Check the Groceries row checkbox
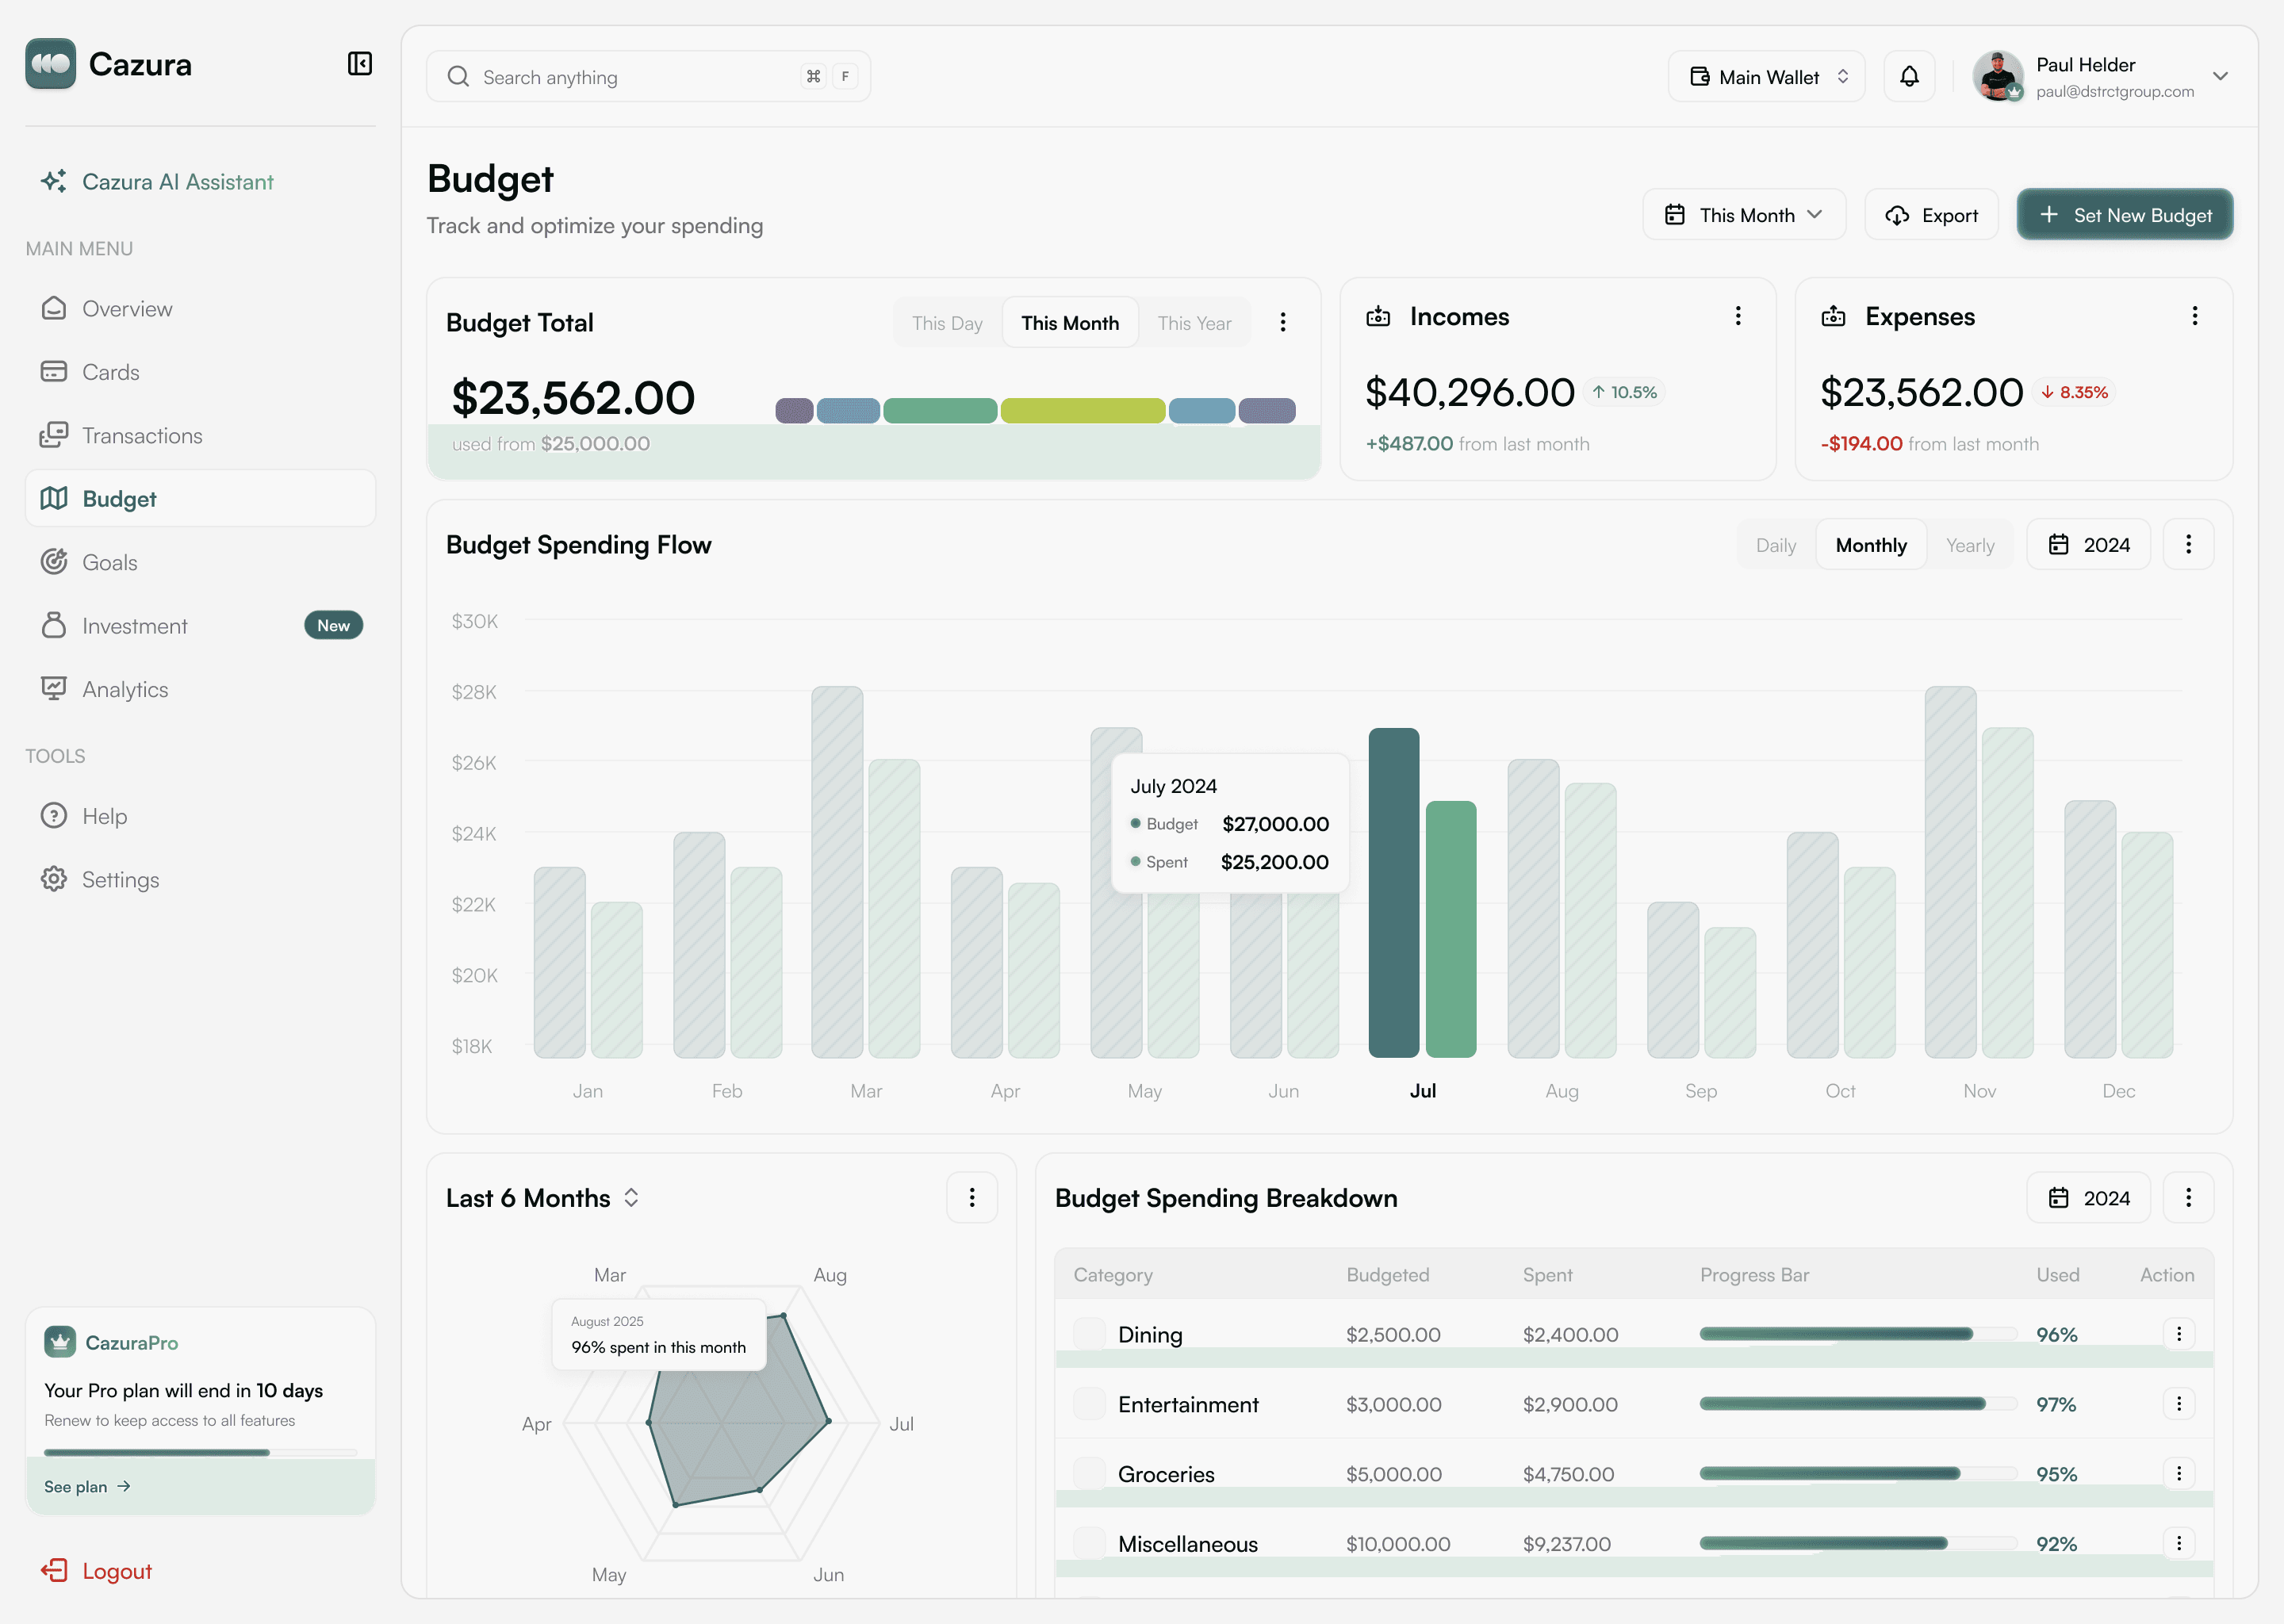 [x=1089, y=1474]
